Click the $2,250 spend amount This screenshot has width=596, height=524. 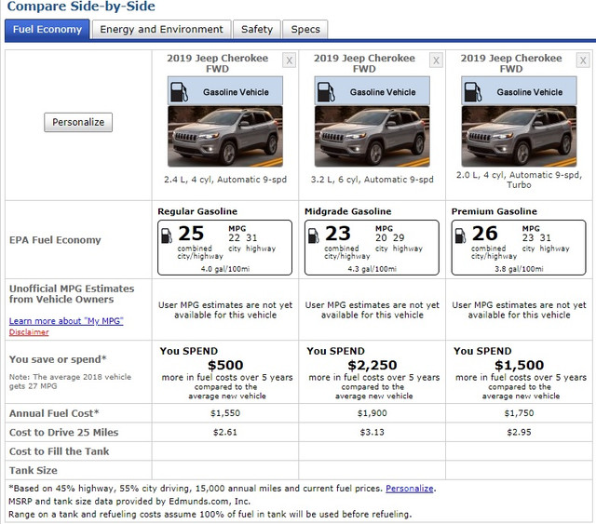coord(372,365)
